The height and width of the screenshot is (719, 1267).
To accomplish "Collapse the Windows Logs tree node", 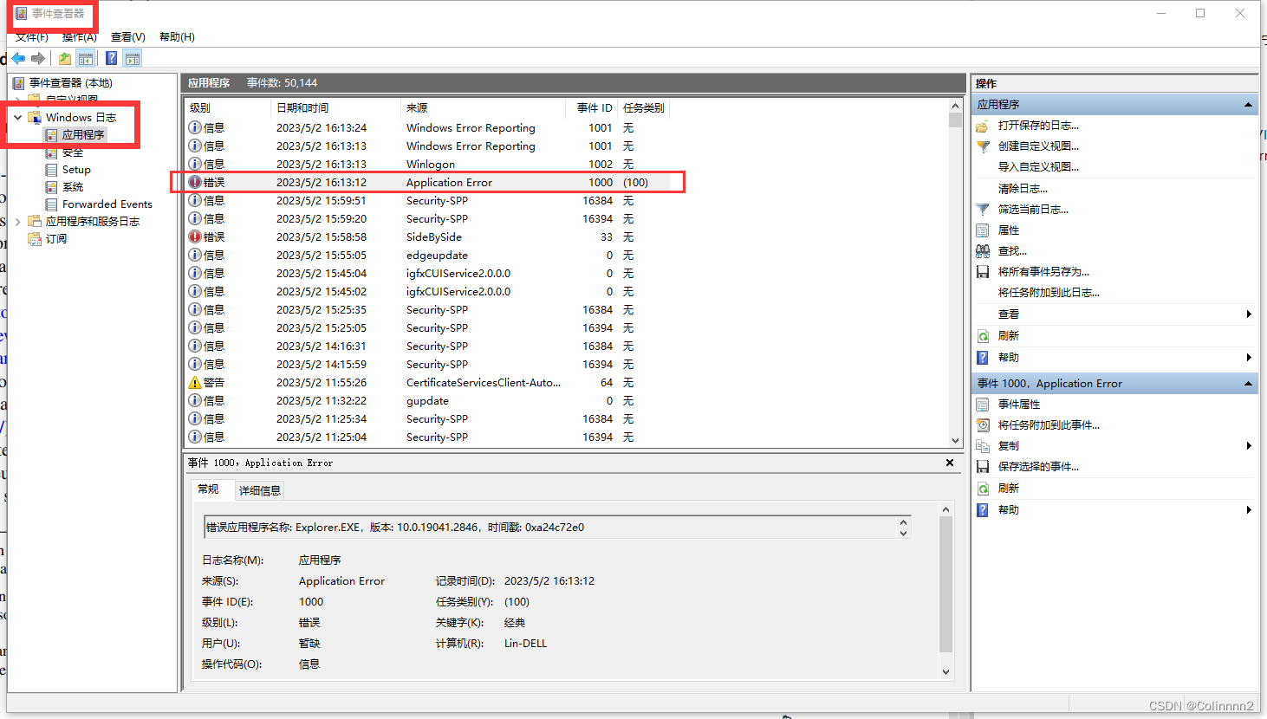I will [x=18, y=117].
